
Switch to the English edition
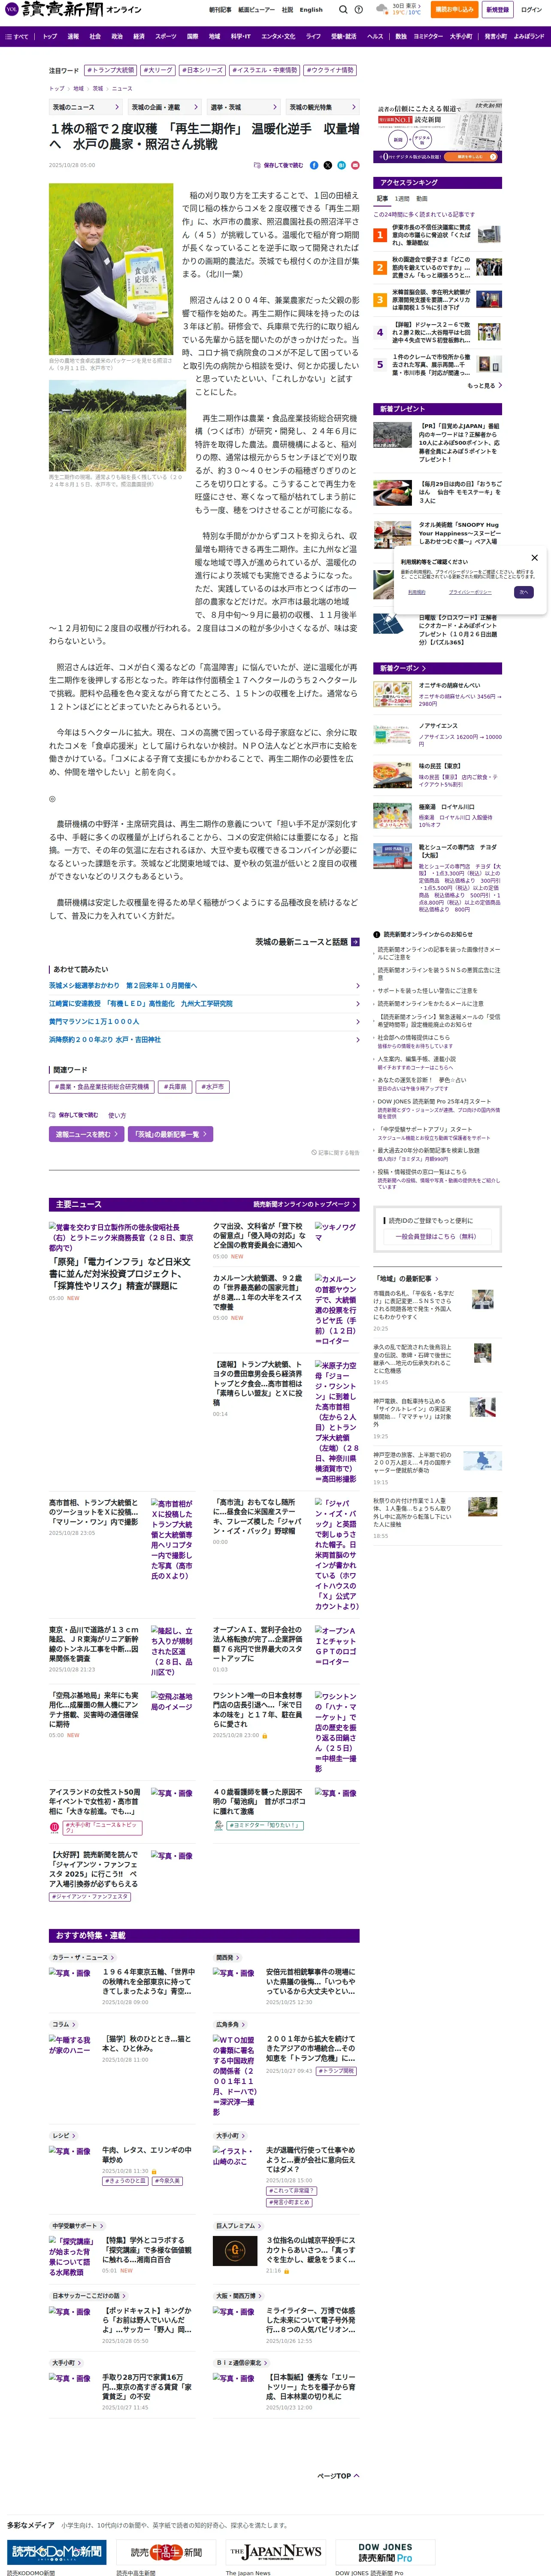click(x=311, y=10)
